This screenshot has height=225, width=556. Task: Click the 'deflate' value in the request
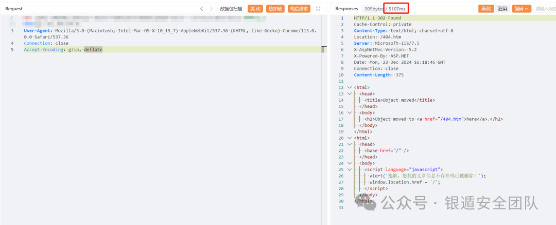(x=93, y=49)
